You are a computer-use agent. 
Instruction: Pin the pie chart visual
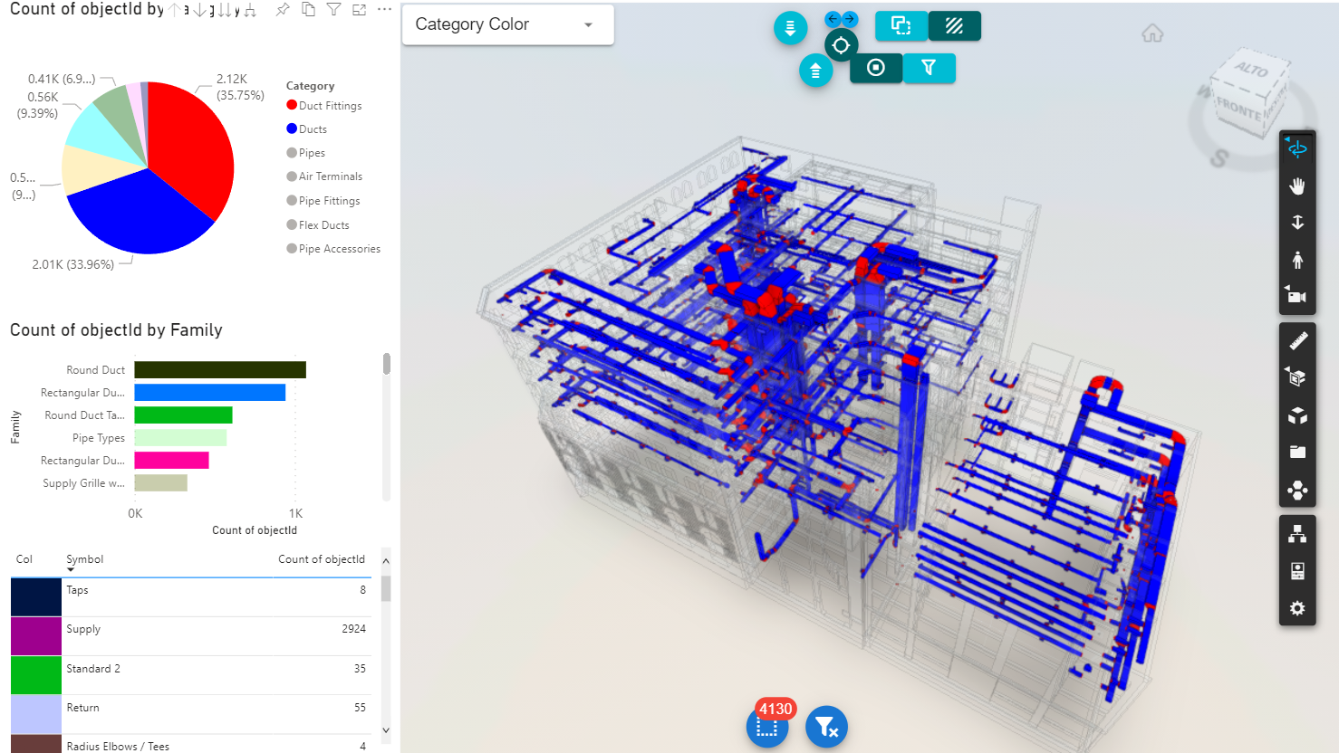click(x=283, y=9)
